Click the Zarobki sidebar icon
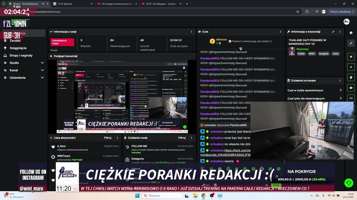This screenshot has height=200, width=357. (5, 41)
